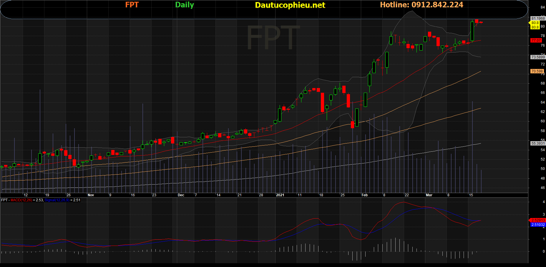546x267 pixels.
Task: Select the 81.1968 price tag
Action: click(538, 18)
